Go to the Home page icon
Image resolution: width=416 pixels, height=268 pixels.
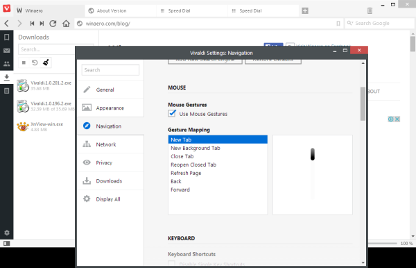(x=66, y=24)
